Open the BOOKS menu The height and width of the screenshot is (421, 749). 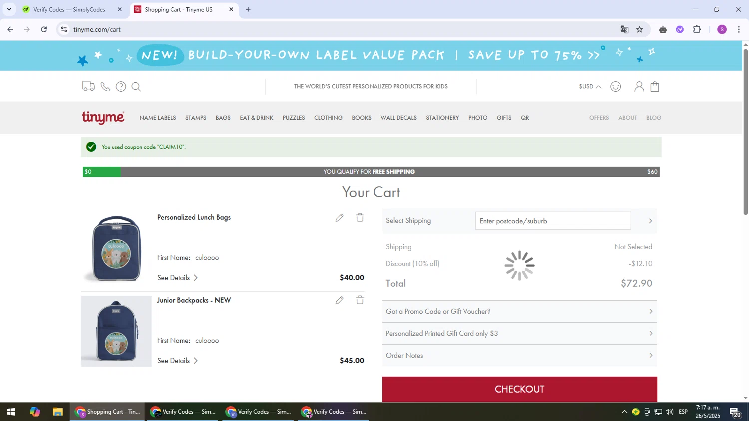362,118
